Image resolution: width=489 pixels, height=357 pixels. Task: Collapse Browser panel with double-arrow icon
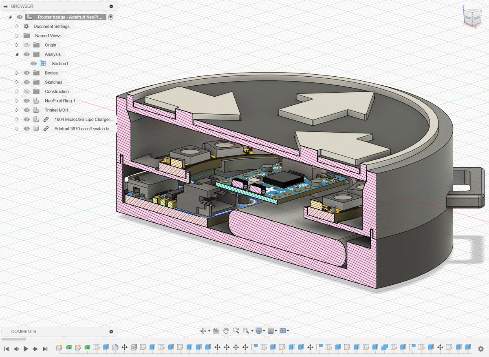coord(5,6)
